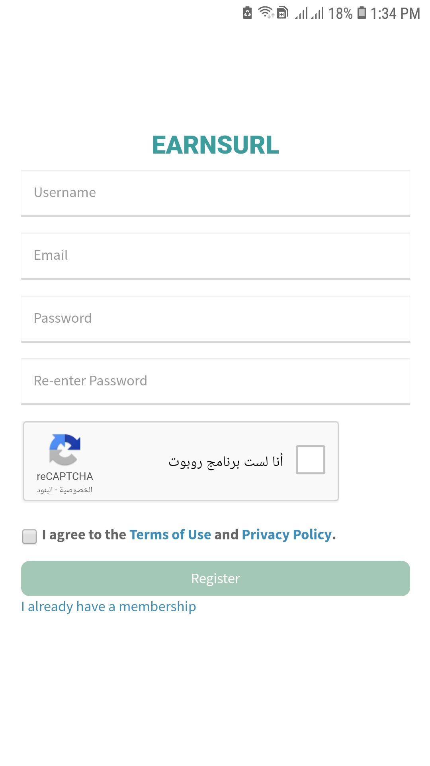Tap the second cellular signal bars icon
The image size is (430, 766).
[x=318, y=13]
